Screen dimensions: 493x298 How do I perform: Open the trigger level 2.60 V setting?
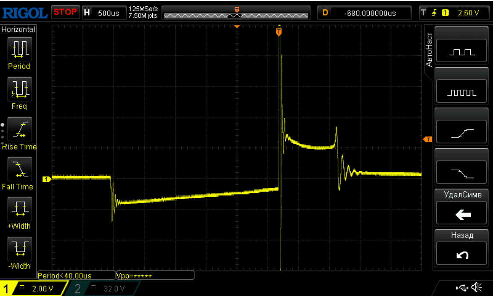455,13
